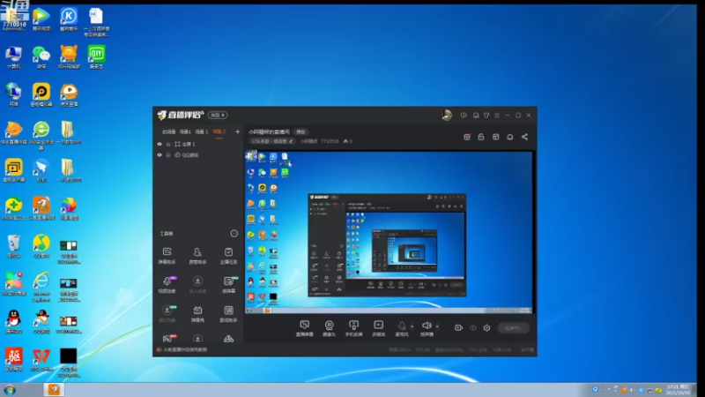Add a 摄像头 webcam source
705x397 pixels.
[x=329, y=328]
